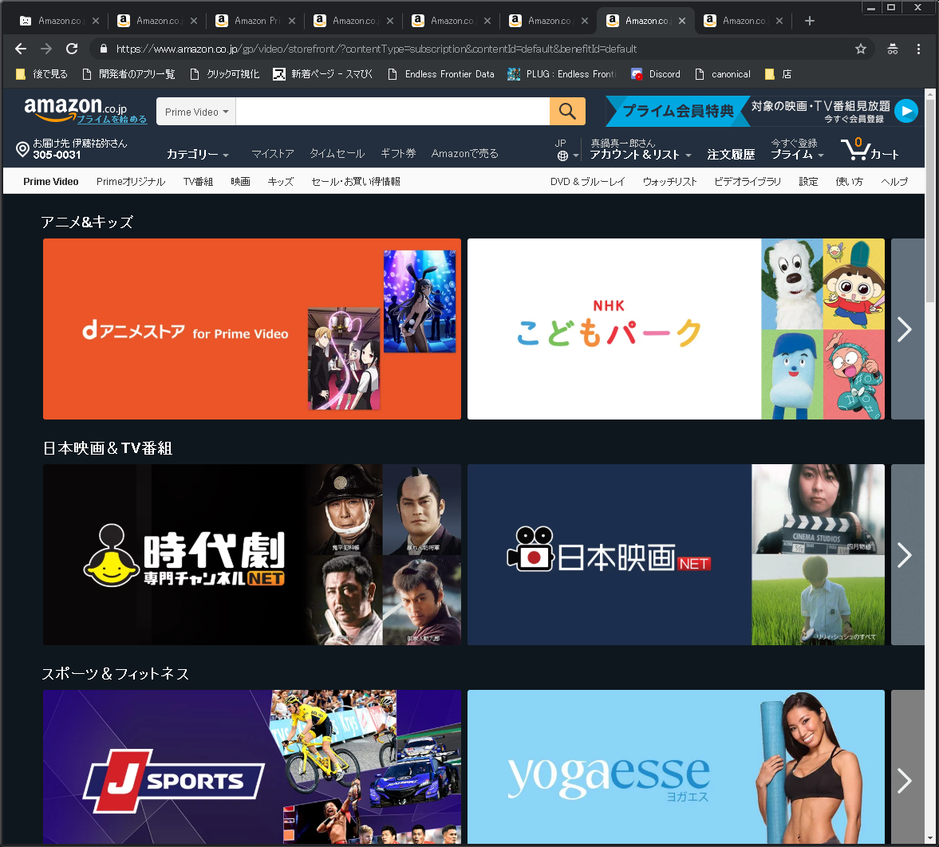Open タイムセール page
This screenshot has width=939, height=847.
click(x=337, y=154)
